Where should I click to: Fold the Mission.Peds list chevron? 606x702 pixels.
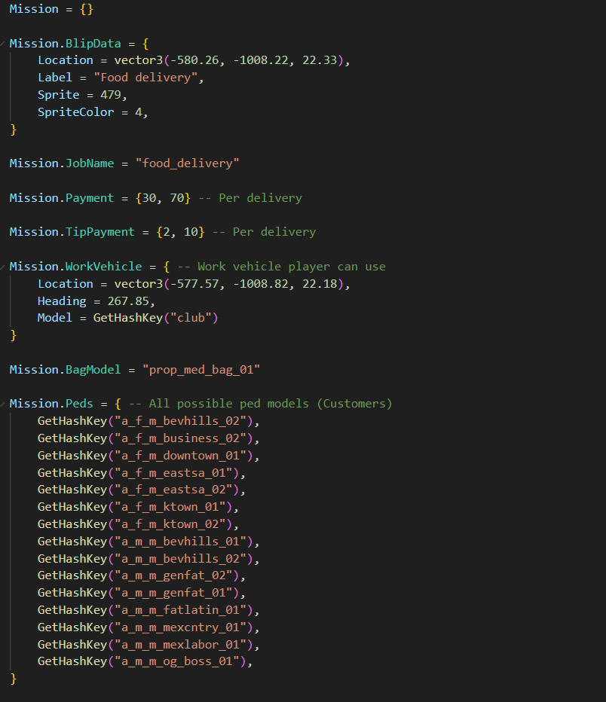click(4, 403)
